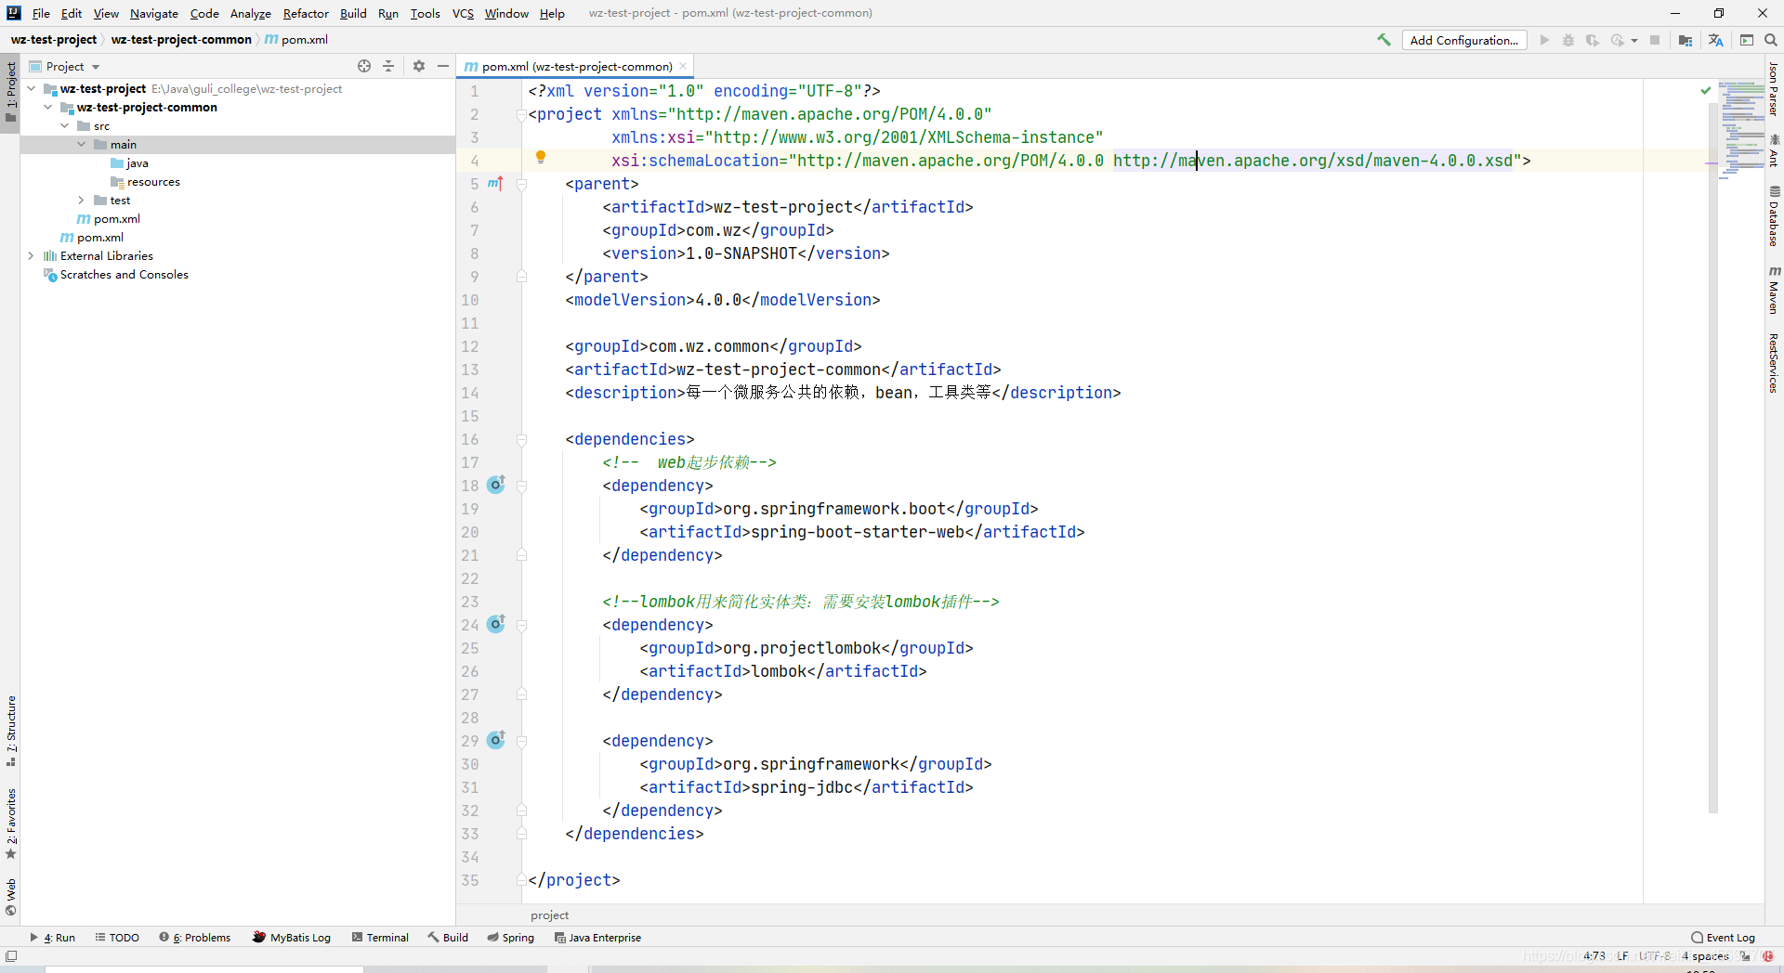Click the Run arrow in top toolbar
The image size is (1784, 973).
1544,40
